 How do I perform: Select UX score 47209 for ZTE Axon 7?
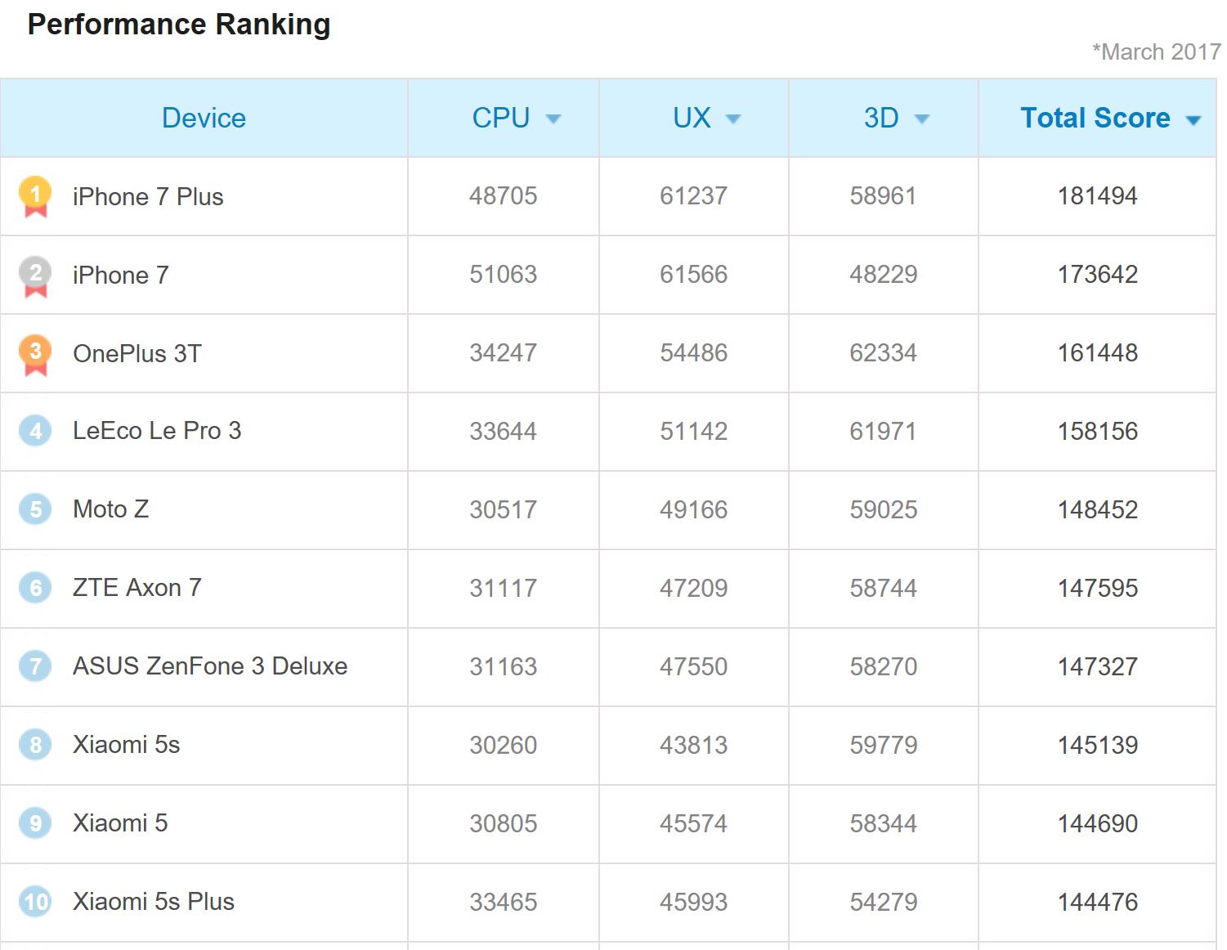[694, 589]
